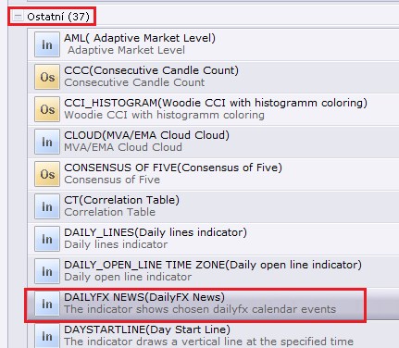The image size is (399, 348).
Task: Click the gray 'Consecutive Candle Count' description
Action: coord(134,82)
